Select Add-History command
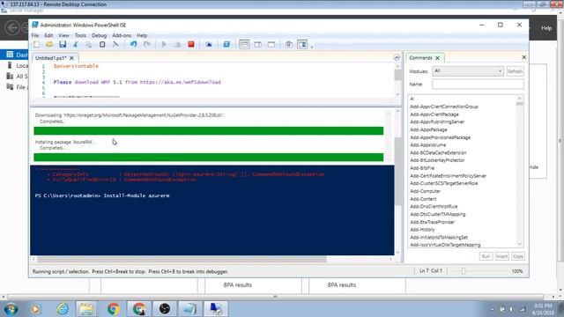The image size is (564, 317). click(422, 229)
